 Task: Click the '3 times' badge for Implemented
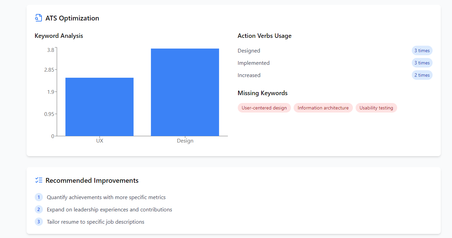tap(422, 63)
